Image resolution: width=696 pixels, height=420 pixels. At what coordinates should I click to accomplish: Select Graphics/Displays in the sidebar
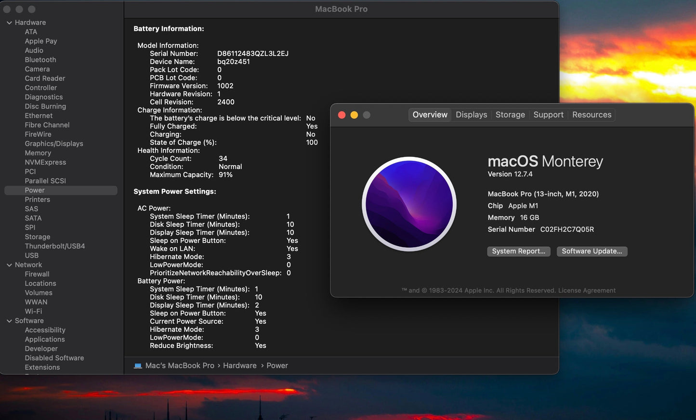click(x=53, y=144)
